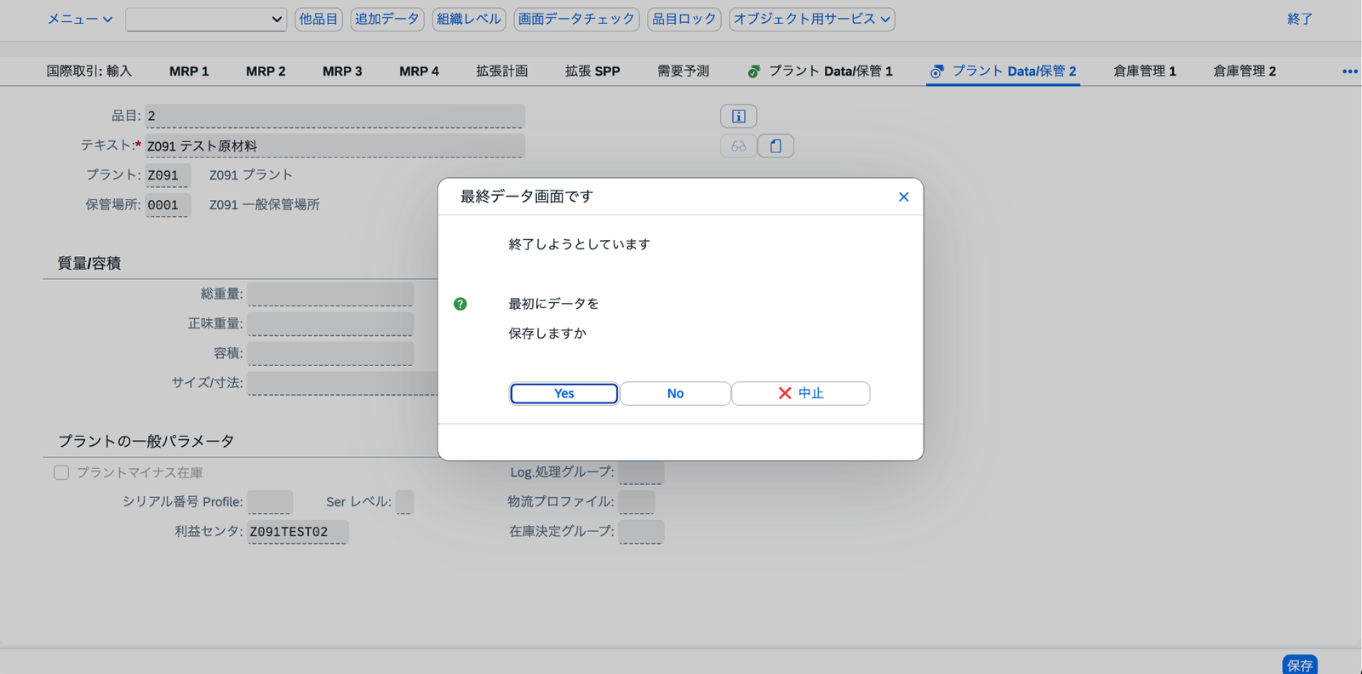Switch to the MRP 4 tab

[419, 71]
